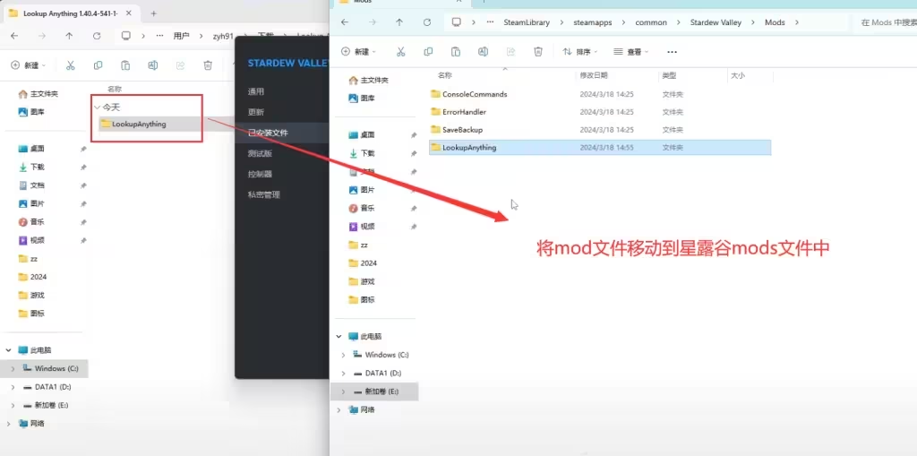The width and height of the screenshot is (917, 456).
Task: Sort by 类型 column header
Action: (669, 75)
